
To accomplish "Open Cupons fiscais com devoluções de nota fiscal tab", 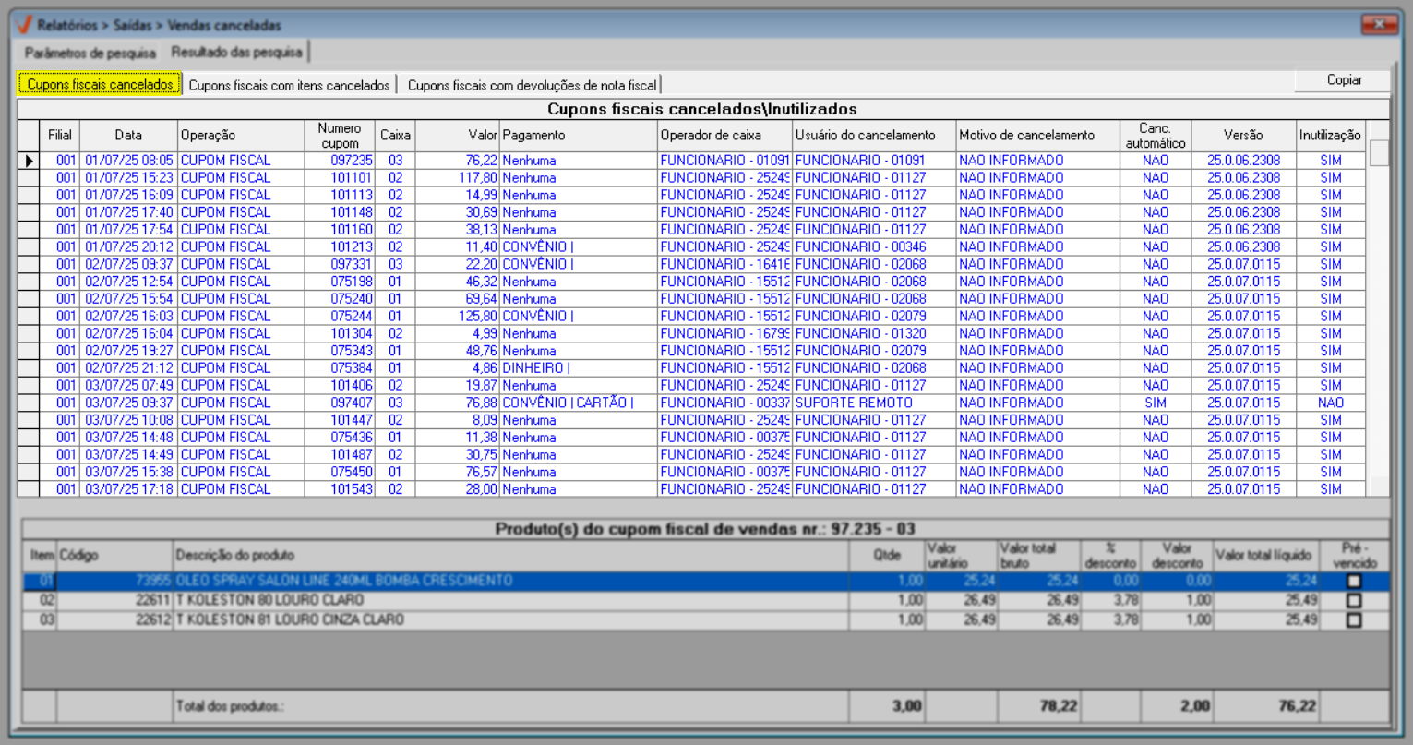I will point(532,85).
